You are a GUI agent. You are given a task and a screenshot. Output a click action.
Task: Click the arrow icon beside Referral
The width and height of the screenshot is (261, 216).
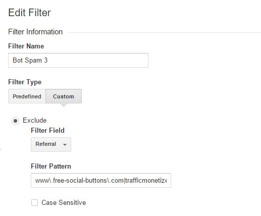click(65, 145)
